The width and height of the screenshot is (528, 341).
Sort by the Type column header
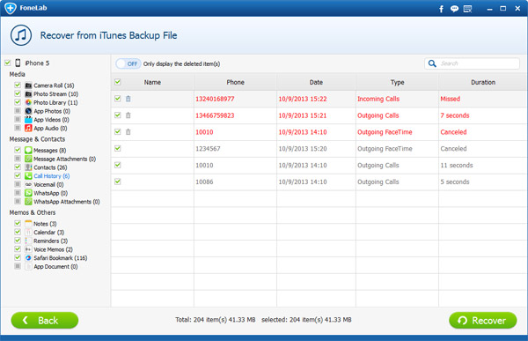tap(397, 82)
